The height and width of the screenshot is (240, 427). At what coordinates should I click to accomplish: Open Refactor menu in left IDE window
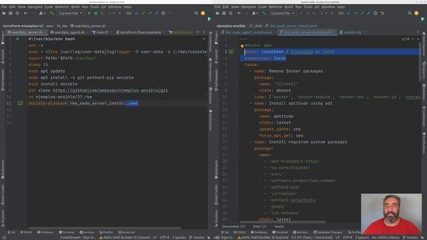point(62,7)
